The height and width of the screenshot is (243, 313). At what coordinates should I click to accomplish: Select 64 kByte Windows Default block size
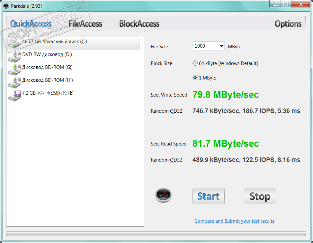[x=225, y=63]
